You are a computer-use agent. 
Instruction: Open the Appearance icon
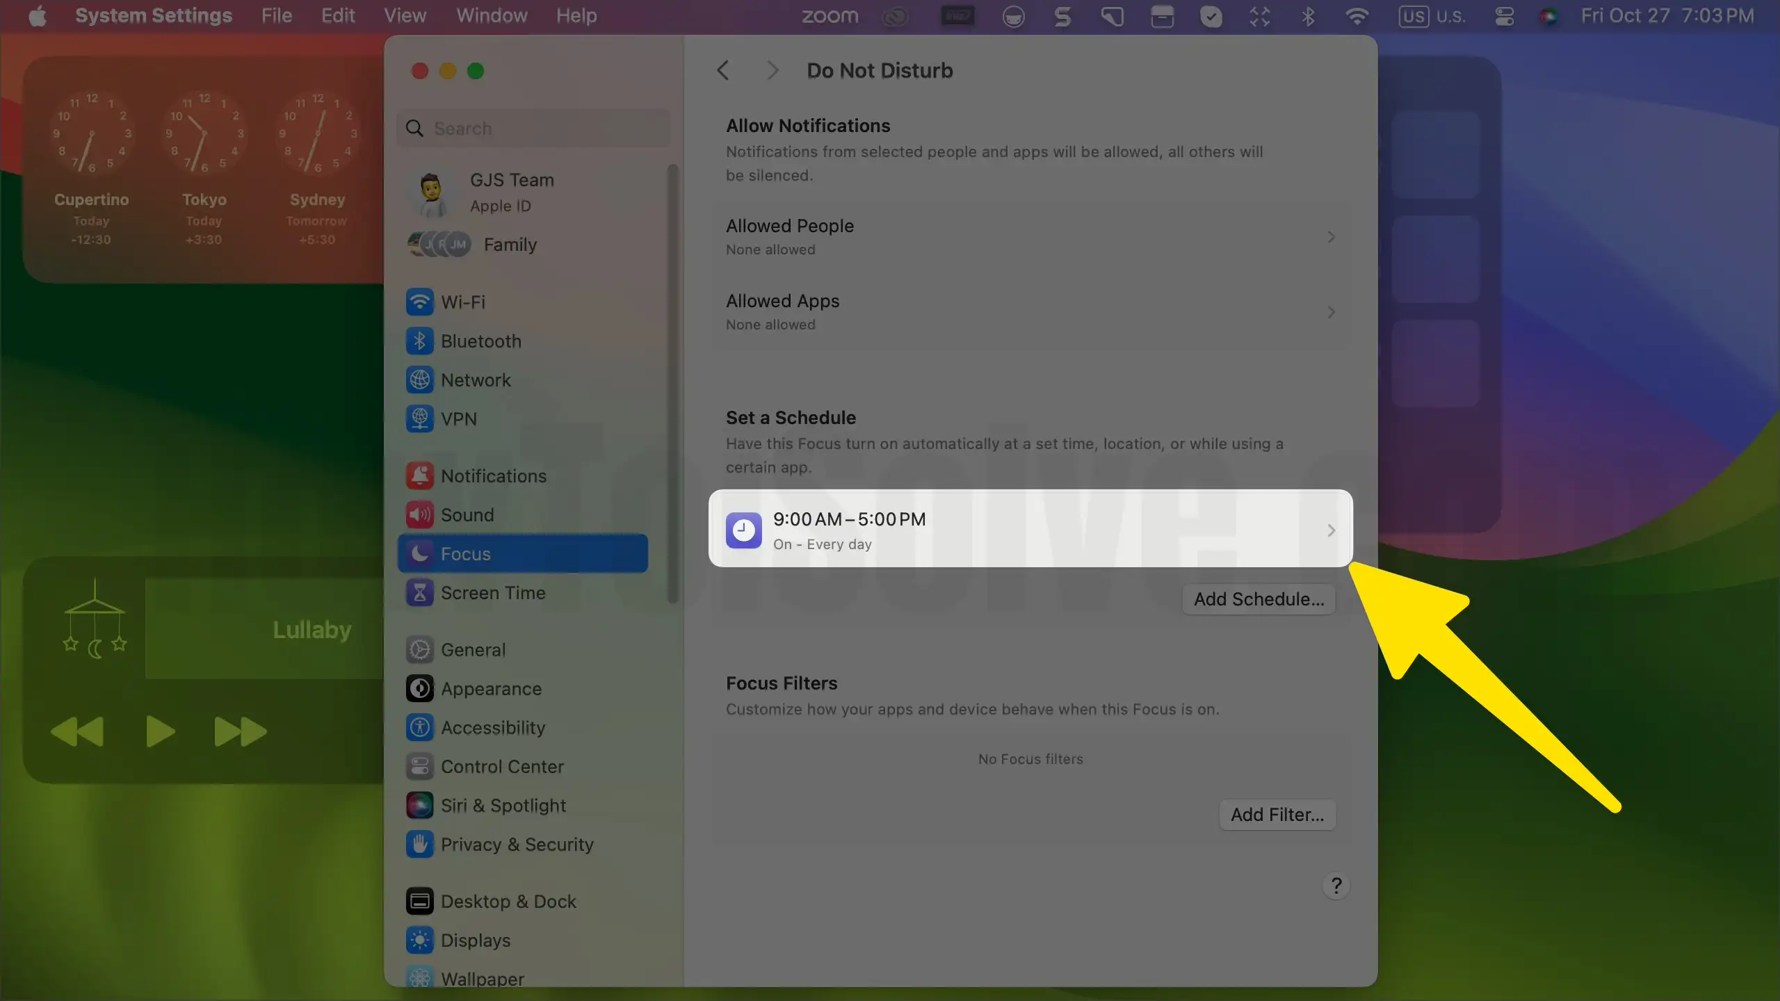(x=419, y=689)
